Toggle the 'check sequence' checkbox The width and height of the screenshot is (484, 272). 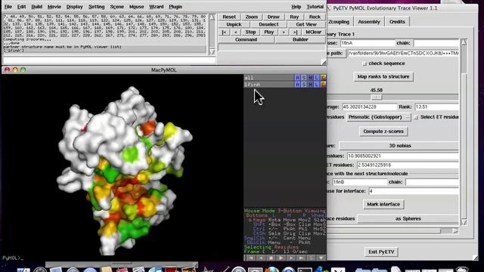tap(365, 63)
